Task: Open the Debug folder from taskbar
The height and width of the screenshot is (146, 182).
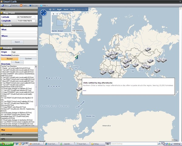Action: [x=97, y=144]
